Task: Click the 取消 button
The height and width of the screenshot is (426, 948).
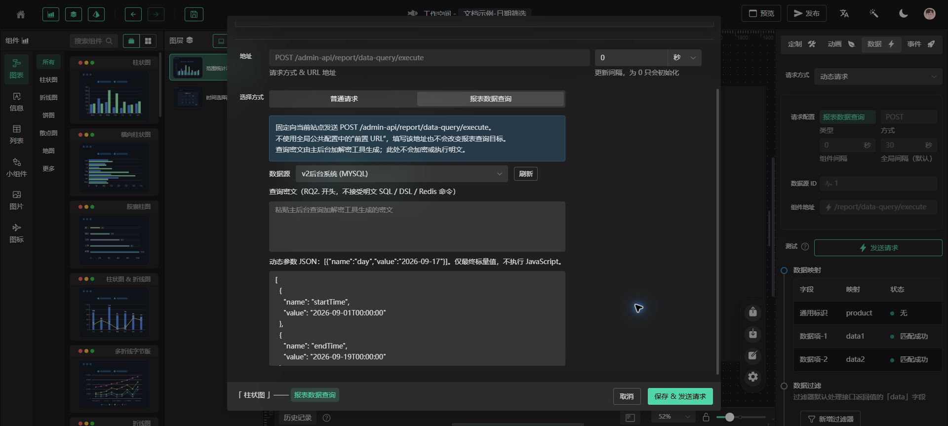Action: pyautogui.click(x=627, y=396)
